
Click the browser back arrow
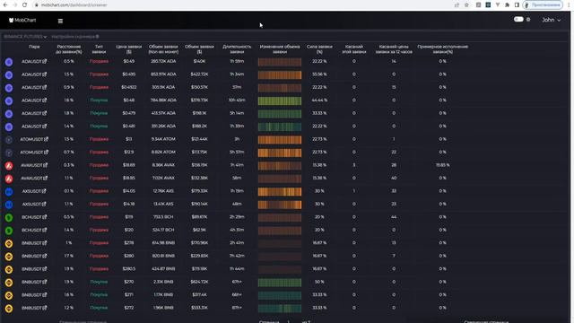[x=5, y=4]
